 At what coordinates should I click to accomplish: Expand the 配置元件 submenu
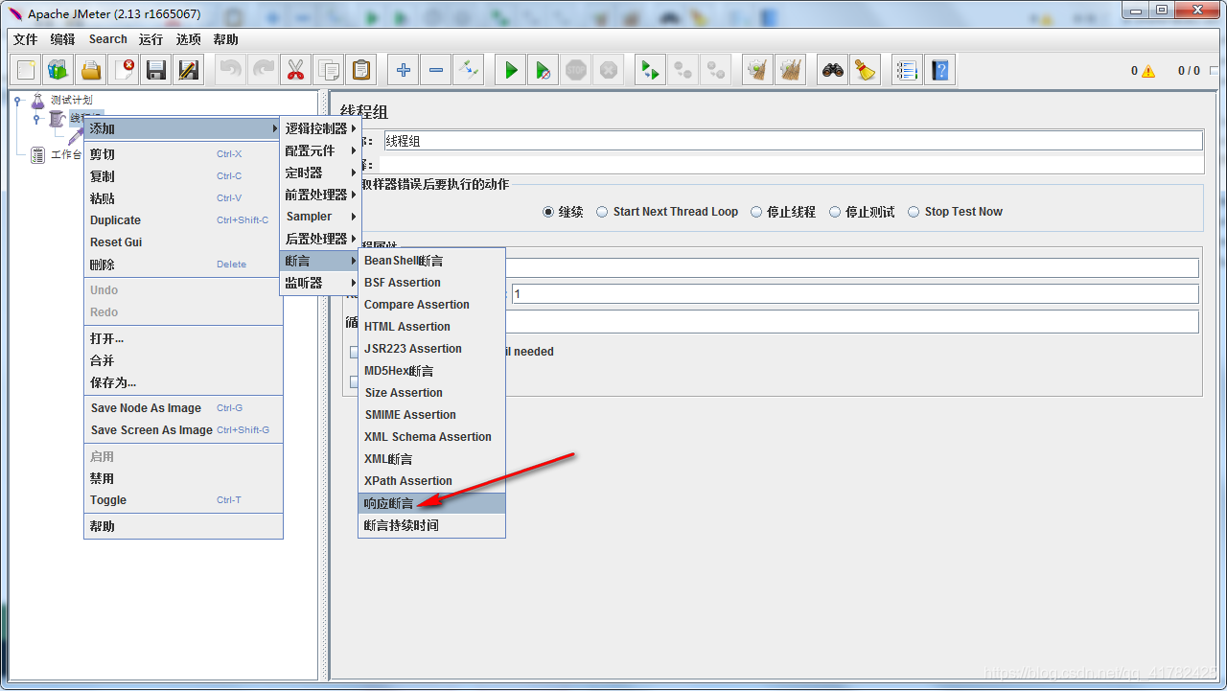click(320, 150)
